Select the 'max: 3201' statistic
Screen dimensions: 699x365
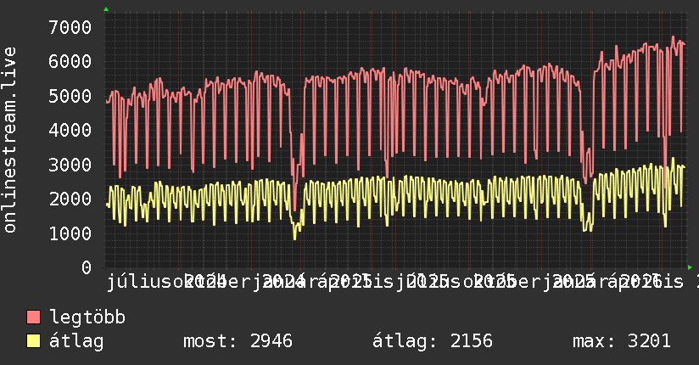click(x=622, y=341)
